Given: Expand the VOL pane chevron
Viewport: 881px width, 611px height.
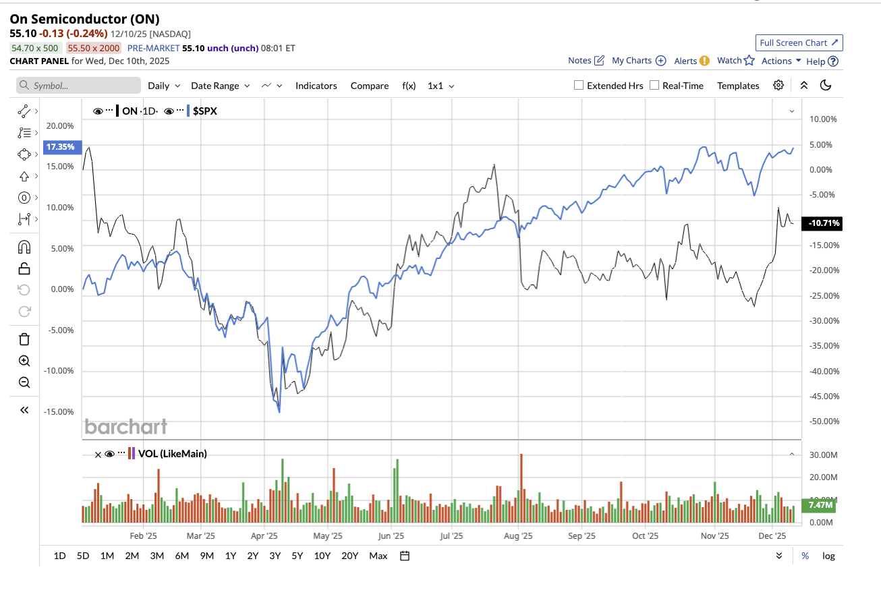Looking at the screenshot, I should click(792, 454).
